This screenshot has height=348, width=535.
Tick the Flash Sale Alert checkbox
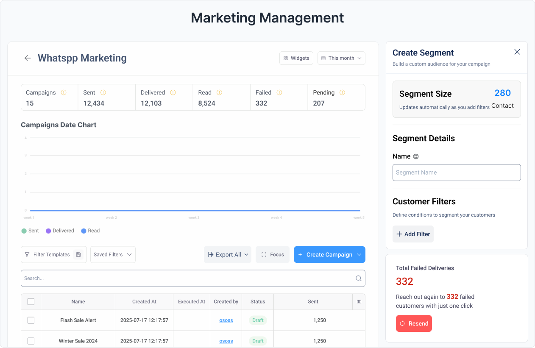click(31, 320)
